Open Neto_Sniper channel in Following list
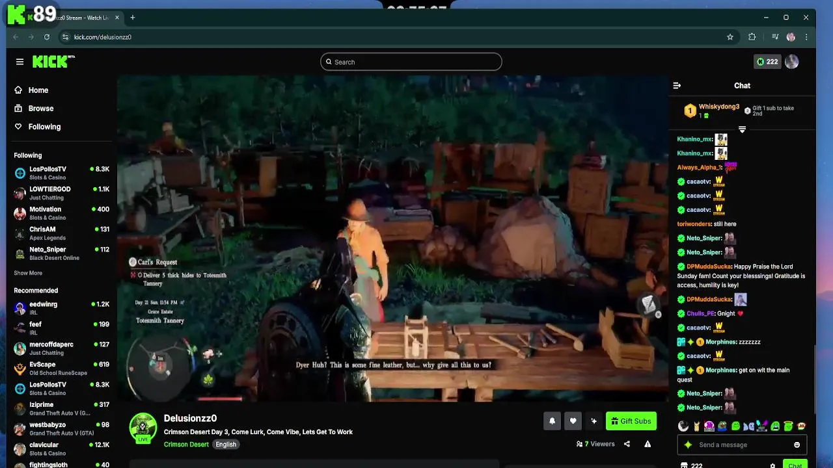The image size is (833, 468). click(x=62, y=253)
